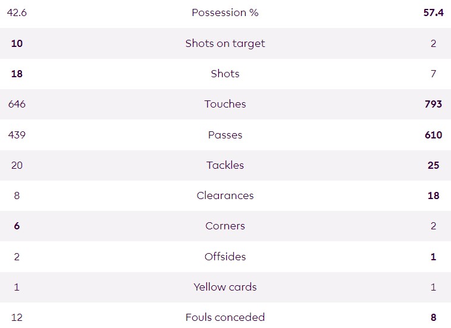Click the 610 passes value
This screenshot has height=328, width=451.
[x=433, y=135]
